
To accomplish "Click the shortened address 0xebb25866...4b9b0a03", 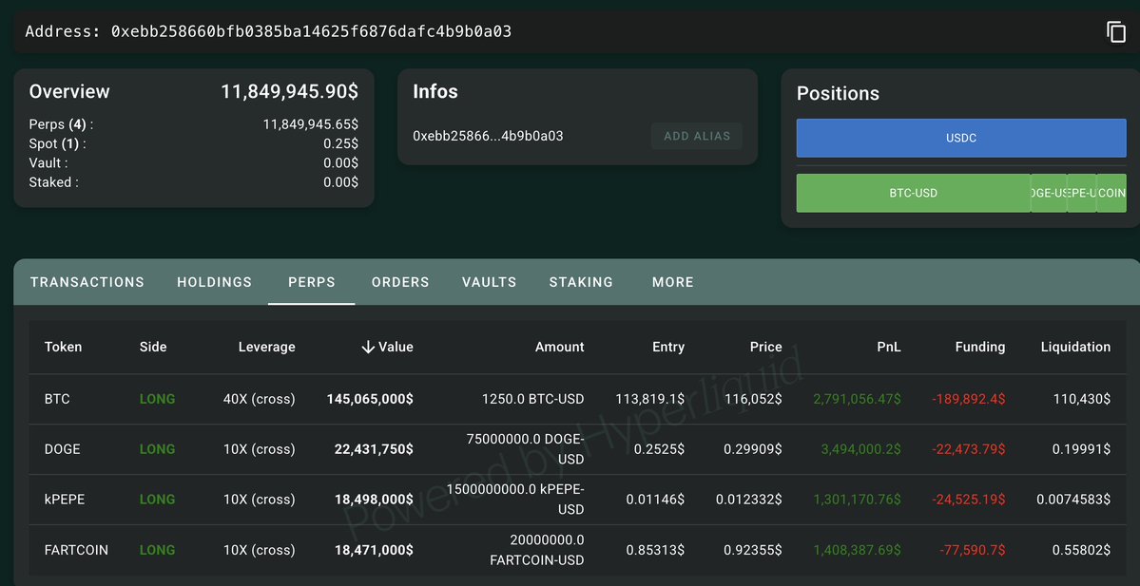I will [x=488, y=136].
